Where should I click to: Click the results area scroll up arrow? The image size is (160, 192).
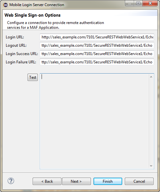pos(151,77)
